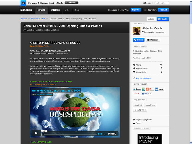Select the opening titles project tag
This screenshot has height=144, width=192.
click(140, 110)
